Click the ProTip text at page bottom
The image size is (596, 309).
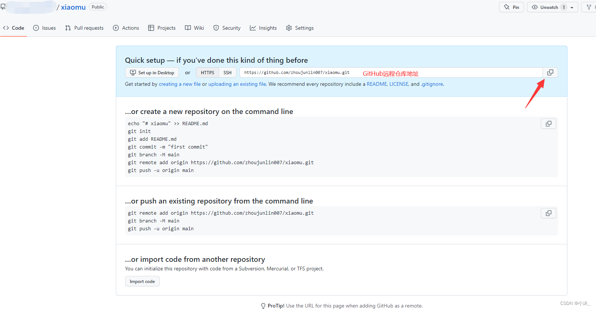345,306
